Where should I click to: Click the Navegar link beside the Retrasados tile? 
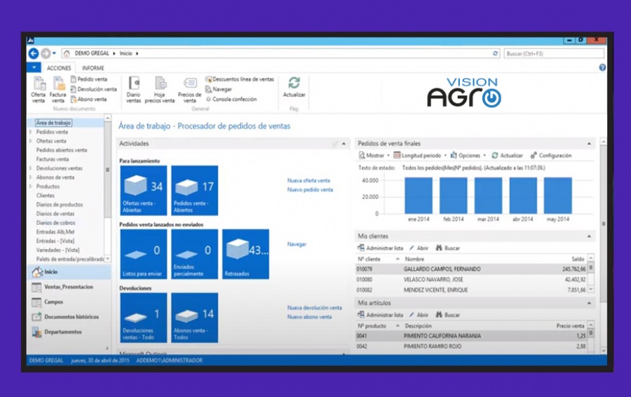pyautogui.click(x=297, y=244)
